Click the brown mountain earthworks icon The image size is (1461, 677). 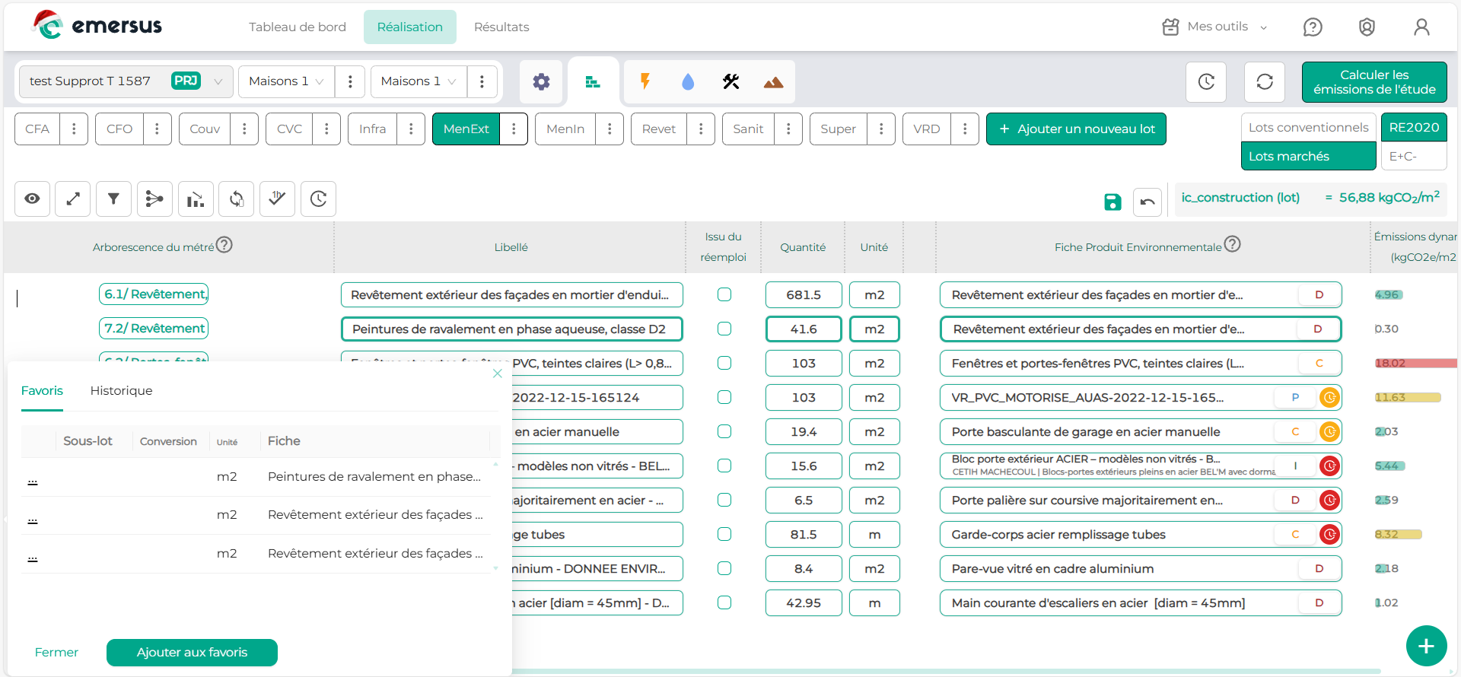point(773,81)
